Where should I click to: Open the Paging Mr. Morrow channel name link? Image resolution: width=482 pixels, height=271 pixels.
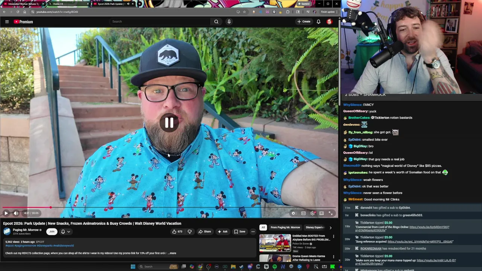coord(26,230)
